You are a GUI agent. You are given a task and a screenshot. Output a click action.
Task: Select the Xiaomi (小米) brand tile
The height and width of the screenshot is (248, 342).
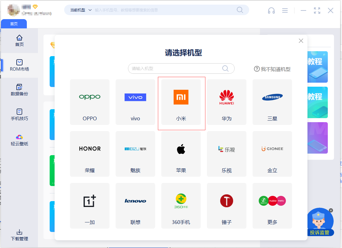coord(181,102)
